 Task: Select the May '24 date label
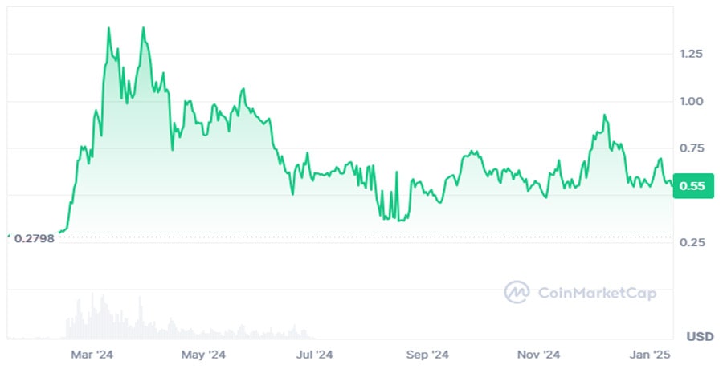tap(205, 354)
